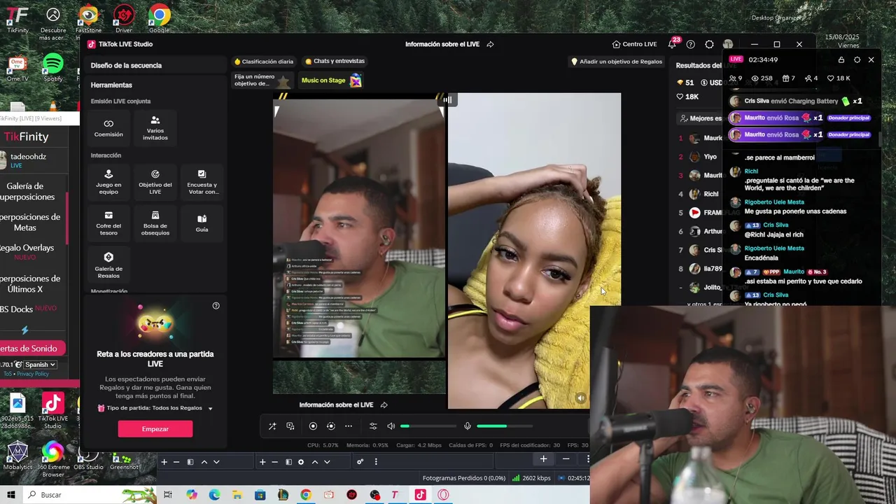Click the help icon on the partida LIVE card
The height and width of the screenshot is (504, 896).
click(x=216, y=306)
